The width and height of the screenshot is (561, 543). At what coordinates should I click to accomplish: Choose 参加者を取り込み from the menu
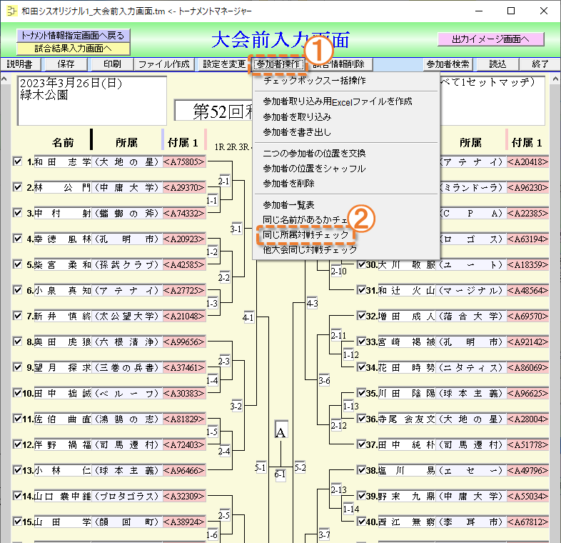[x=296, y=116]
